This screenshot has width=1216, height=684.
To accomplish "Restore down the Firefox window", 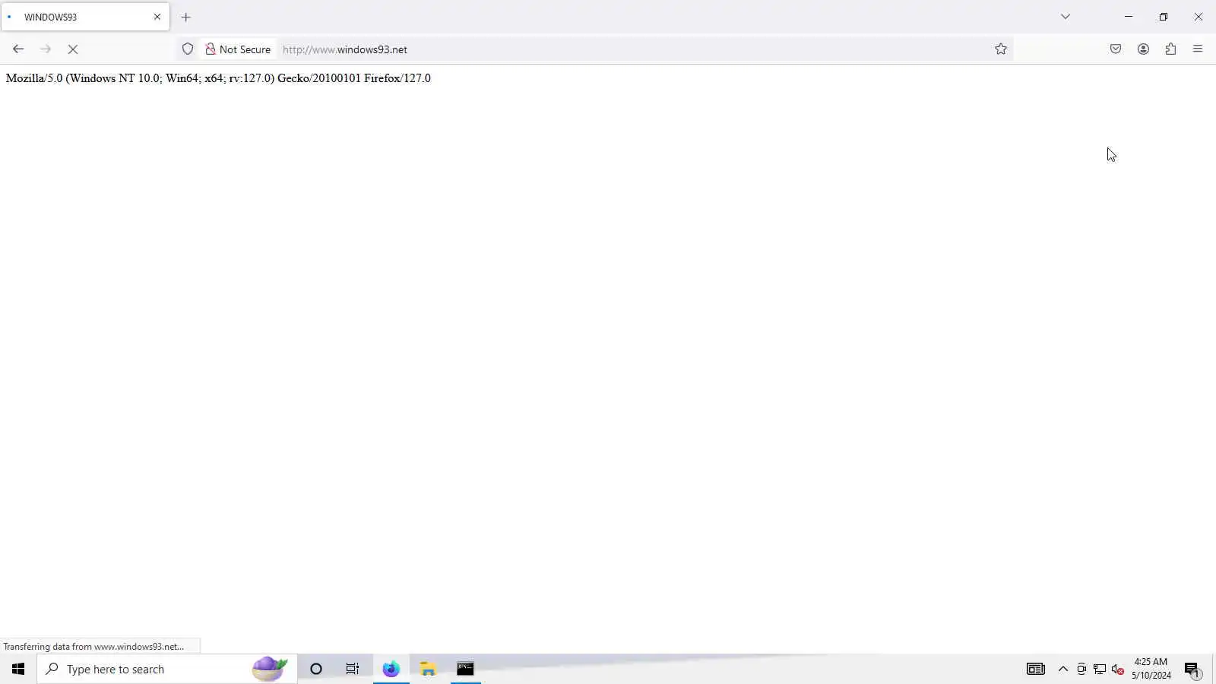I will coord(1164,17).
